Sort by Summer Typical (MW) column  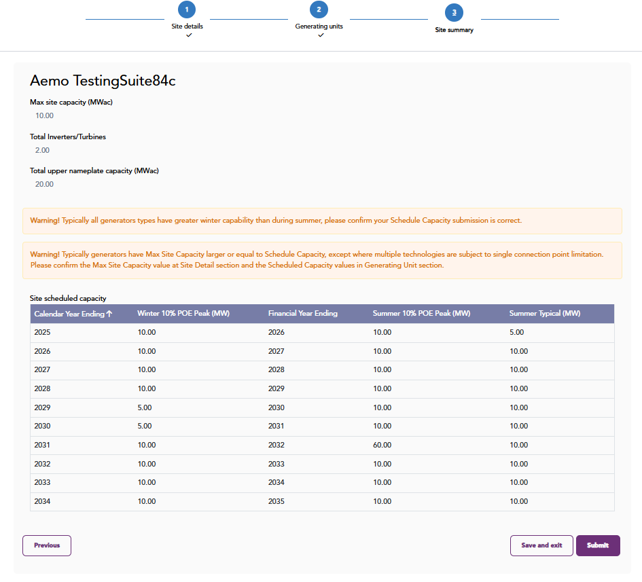pyautogui.click(x=544, y=314)
